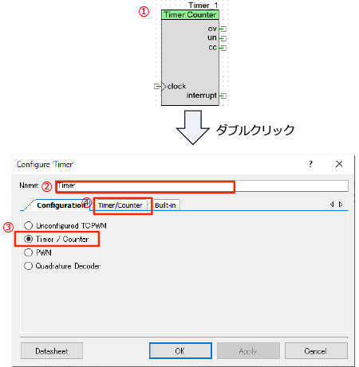The height and width of the screenshot is (367, 359).
Task: Choose the PWM radio option
Action: coord(28,252)
